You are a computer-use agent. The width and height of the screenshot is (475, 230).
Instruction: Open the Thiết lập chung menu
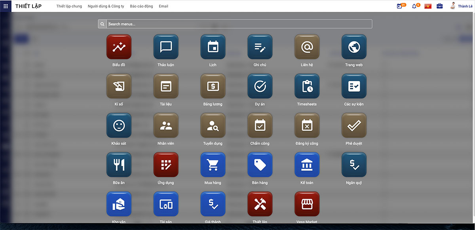pyautogui.click(x=69, y=6)
